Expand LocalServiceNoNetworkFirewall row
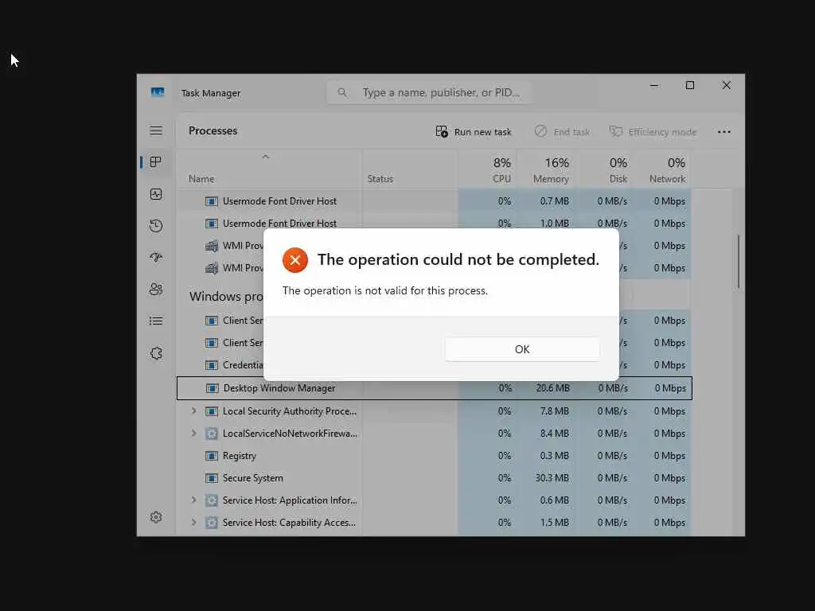815x611 pixels. (x=194, y=434)
